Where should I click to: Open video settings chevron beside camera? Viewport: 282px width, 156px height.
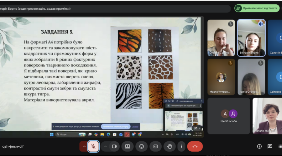point(105,146)
